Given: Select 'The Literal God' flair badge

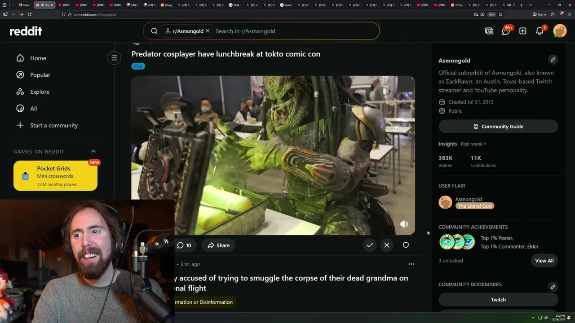Looking at the screenshot, I should pyautogui.click(x=475, y=206).
